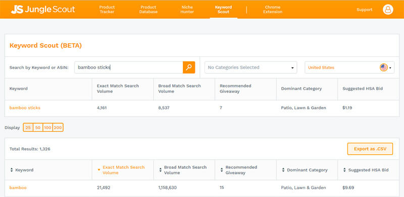
Task: Click the United States flag icon
Action: click(383, 67)
